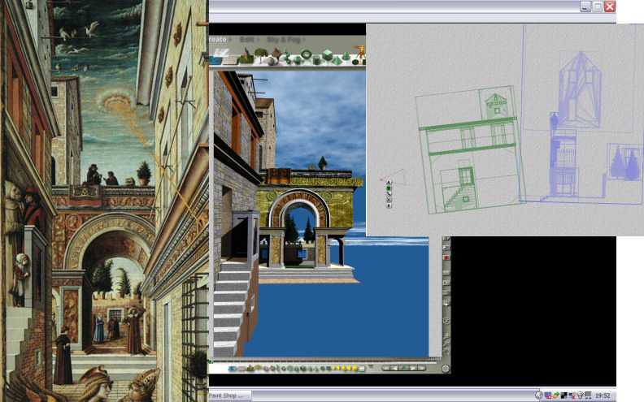The width and height of the screenshot is (644, 402).
Task: Create a green sphere primitive
Action: [x=297, y=61]
